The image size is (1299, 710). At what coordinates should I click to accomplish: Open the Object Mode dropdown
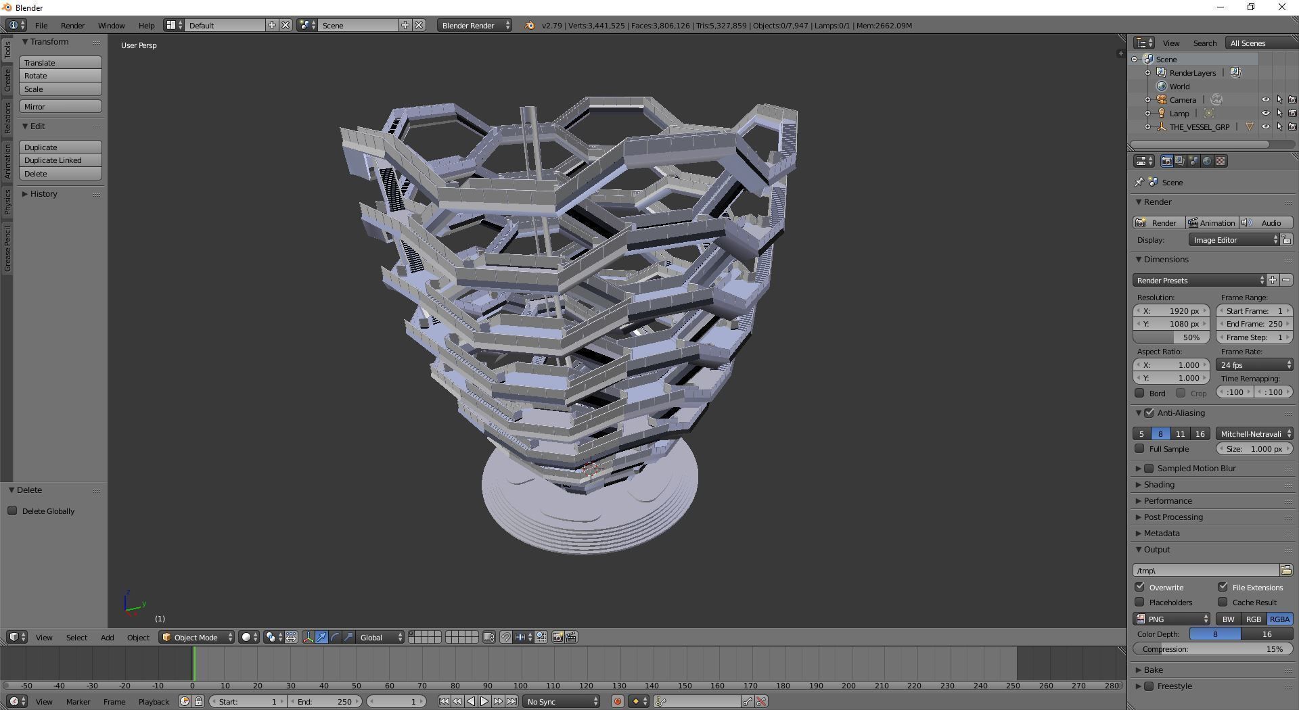197,637
